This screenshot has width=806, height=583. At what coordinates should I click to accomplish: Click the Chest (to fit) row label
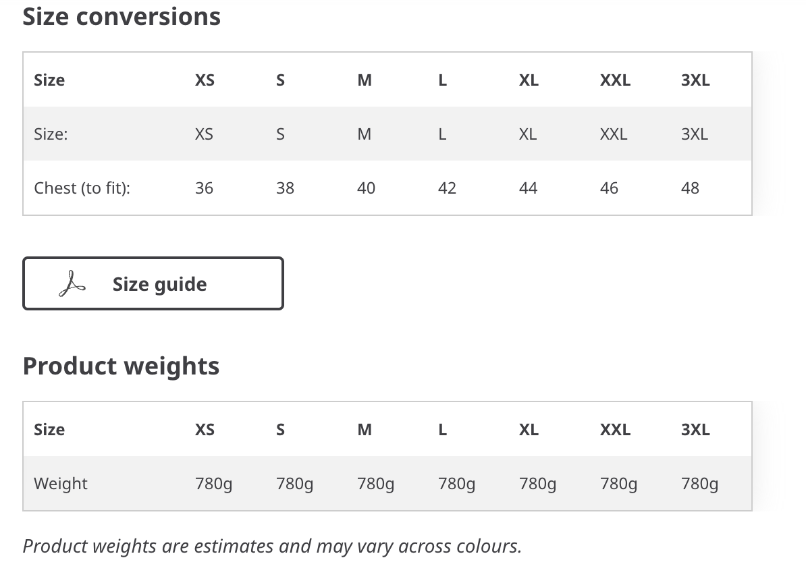click(82, 188)
